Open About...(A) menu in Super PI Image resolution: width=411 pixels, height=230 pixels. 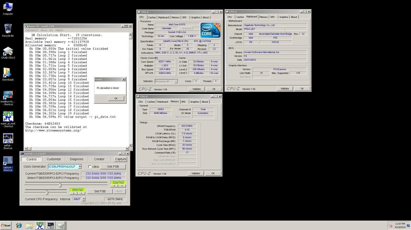point(46,30)
